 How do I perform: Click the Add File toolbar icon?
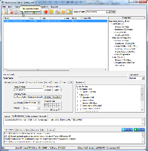(x=5, y=12)
